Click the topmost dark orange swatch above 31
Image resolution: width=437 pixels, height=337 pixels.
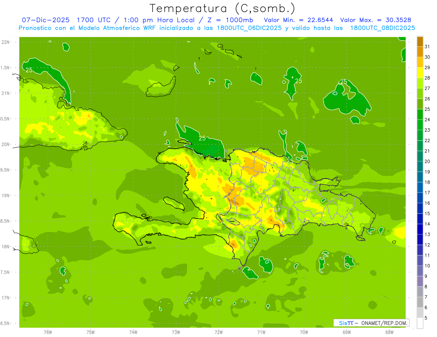420,41
